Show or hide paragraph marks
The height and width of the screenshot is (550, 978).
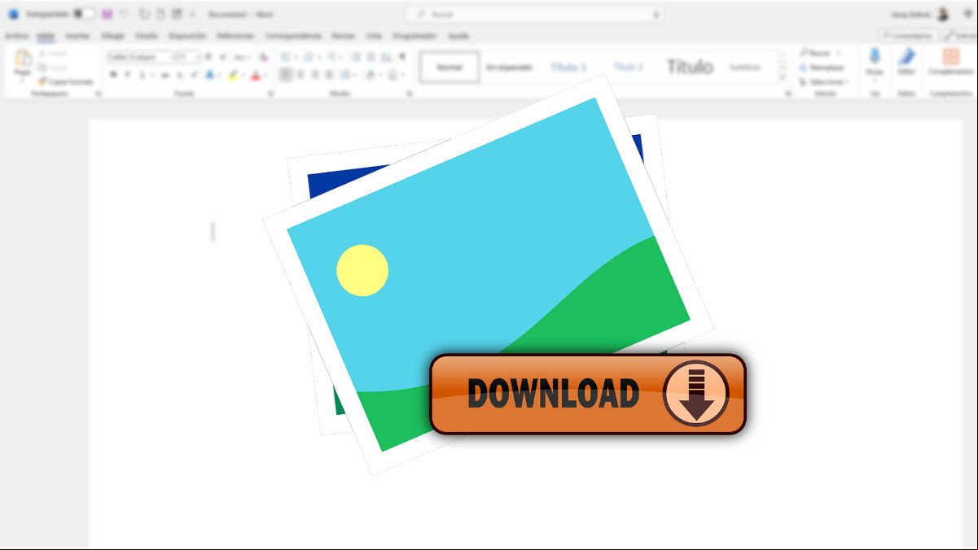(x=401, y=57)
